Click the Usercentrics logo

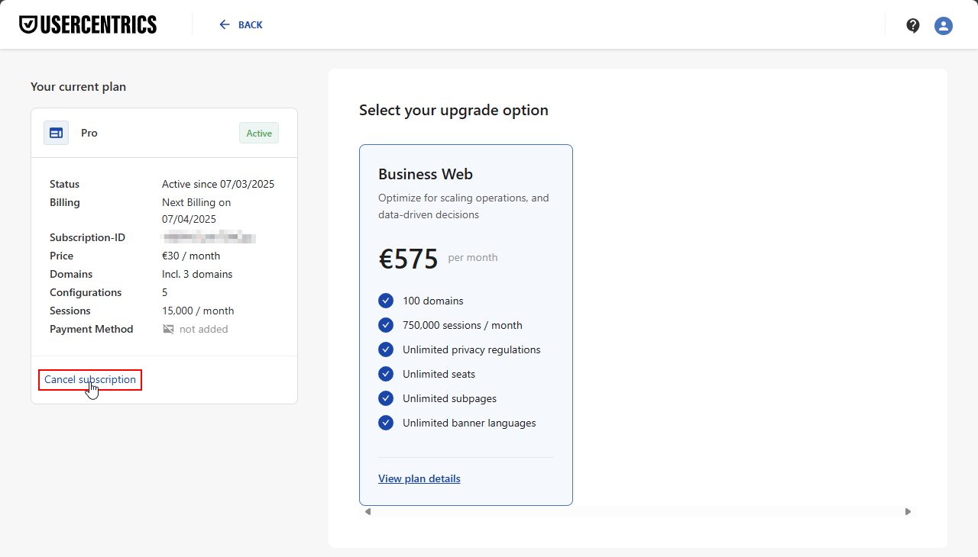pyautogui.click(x=88, y=24)
